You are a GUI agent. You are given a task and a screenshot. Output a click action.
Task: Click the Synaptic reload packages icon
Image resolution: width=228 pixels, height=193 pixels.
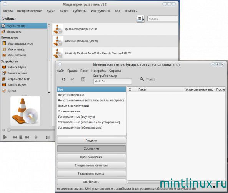pyautogui.click(x=64, y=79)
